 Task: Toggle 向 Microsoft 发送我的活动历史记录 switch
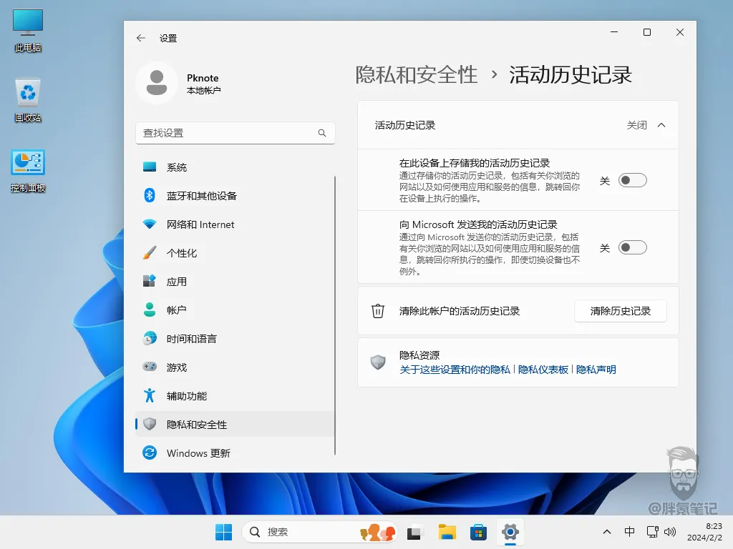coord(633,247)
